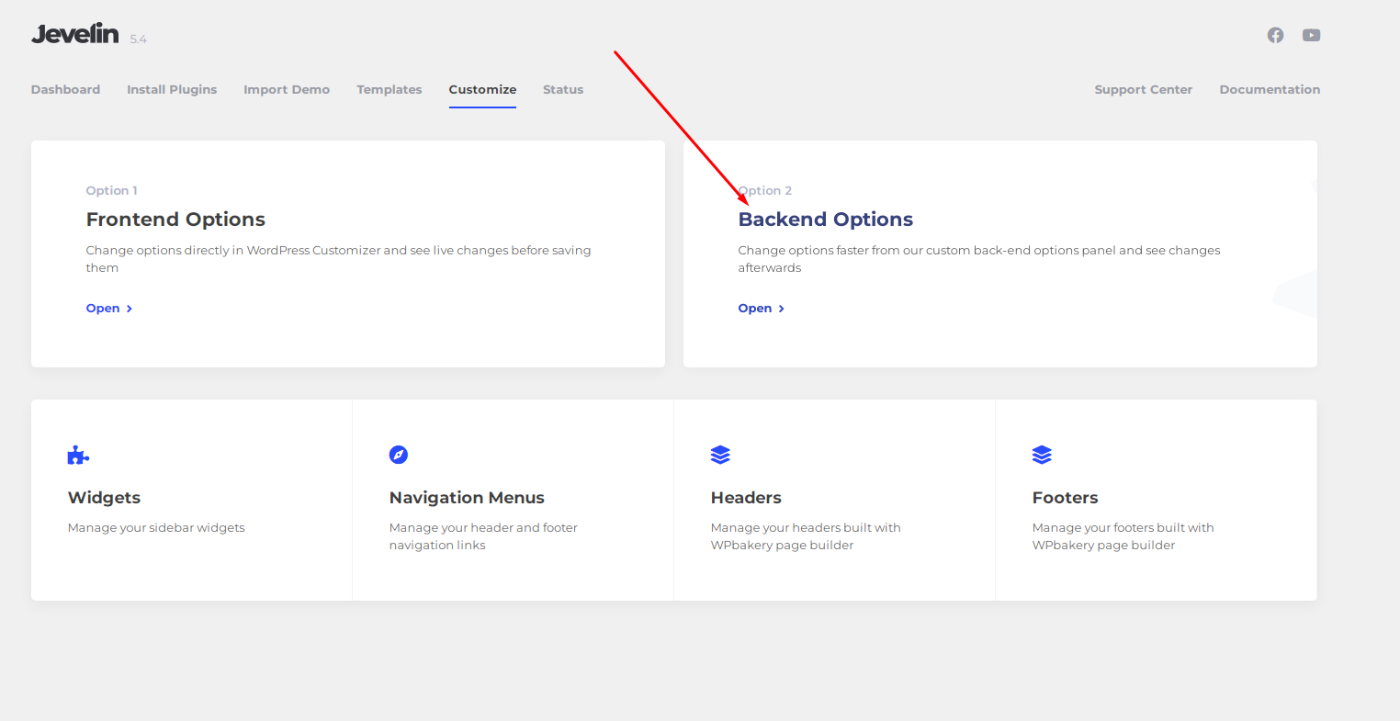Select the Templates tab
Image resolution: width=1400 pixels, height=721 pixels.
coord(390,89)
